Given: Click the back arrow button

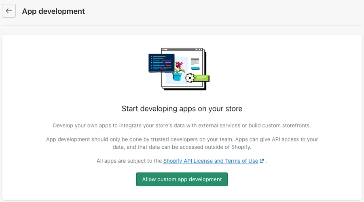Looking at the screenshot, I should point(9,11).
